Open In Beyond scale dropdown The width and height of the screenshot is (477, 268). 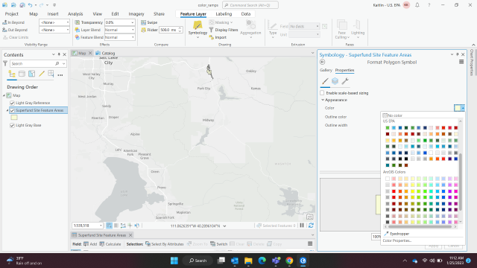(68, 22)
